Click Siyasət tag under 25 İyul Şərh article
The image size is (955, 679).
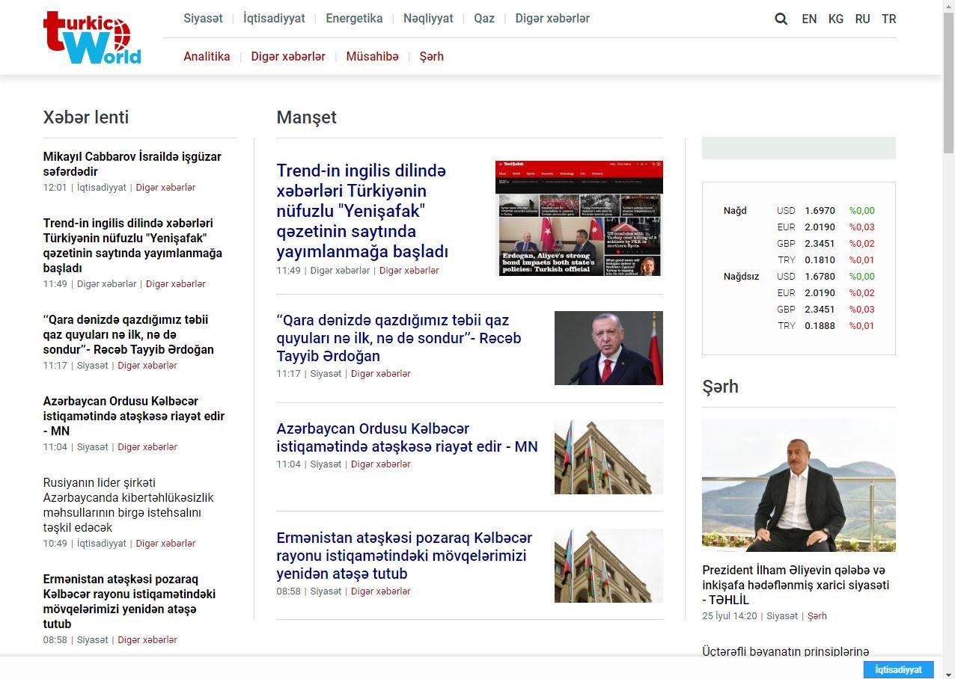[782, 616]
